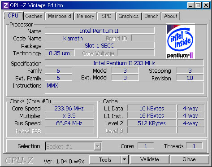Close the window with the X button

point(206,5)
